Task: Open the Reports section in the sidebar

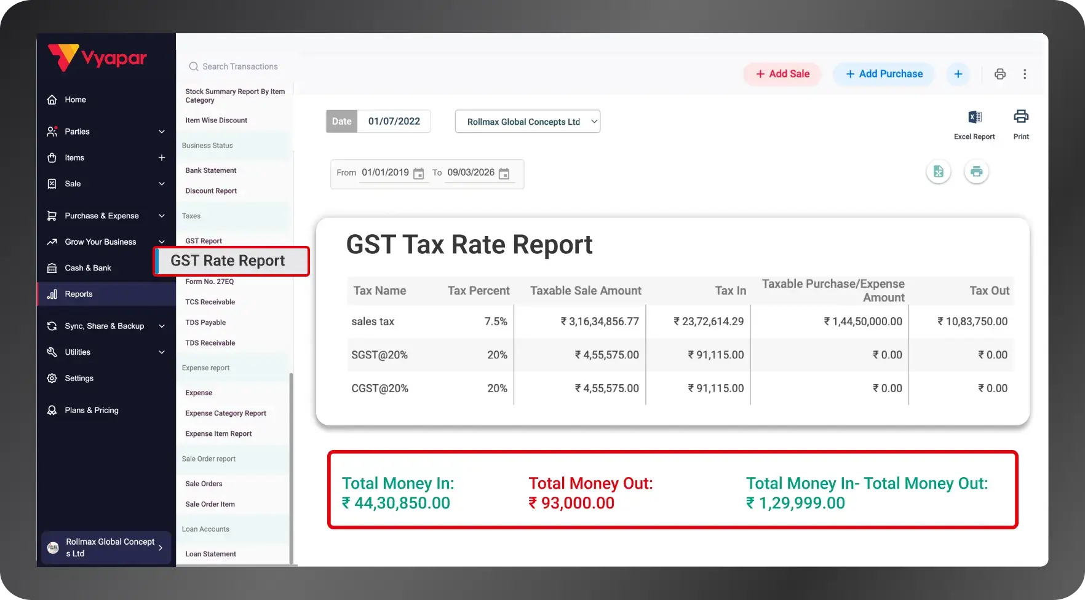Action: [78, 294]
